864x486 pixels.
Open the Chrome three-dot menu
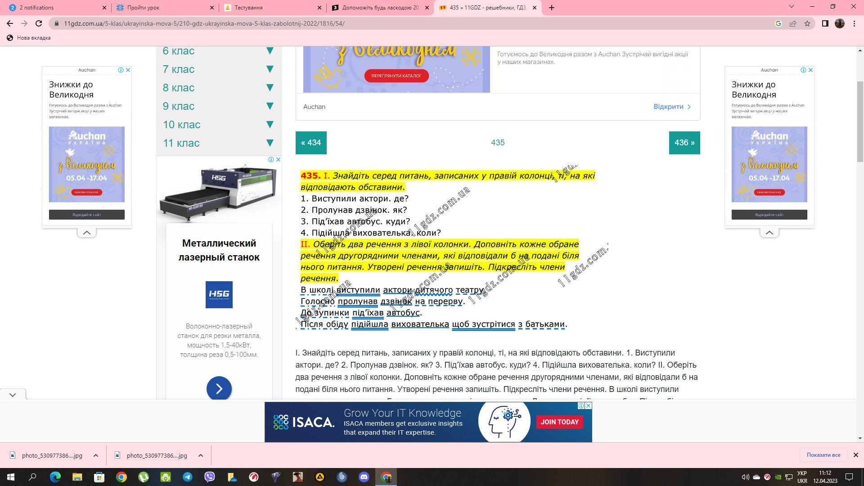[x=854, y=23]
